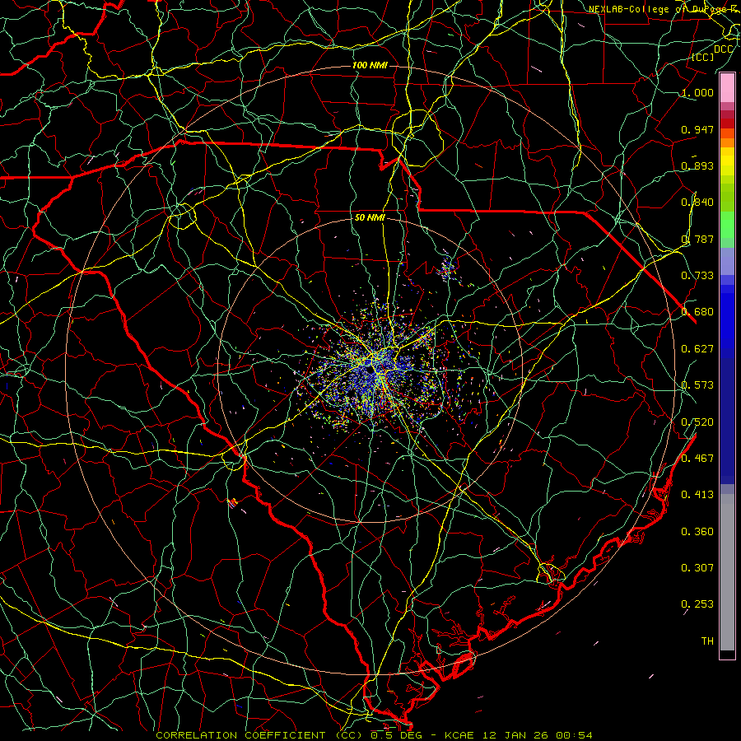Pick the pink segment atop the color bar

pos(727,88)
